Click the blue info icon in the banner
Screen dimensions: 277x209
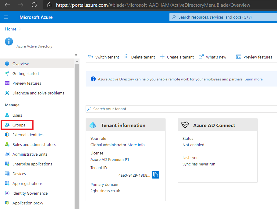(93, 79)
